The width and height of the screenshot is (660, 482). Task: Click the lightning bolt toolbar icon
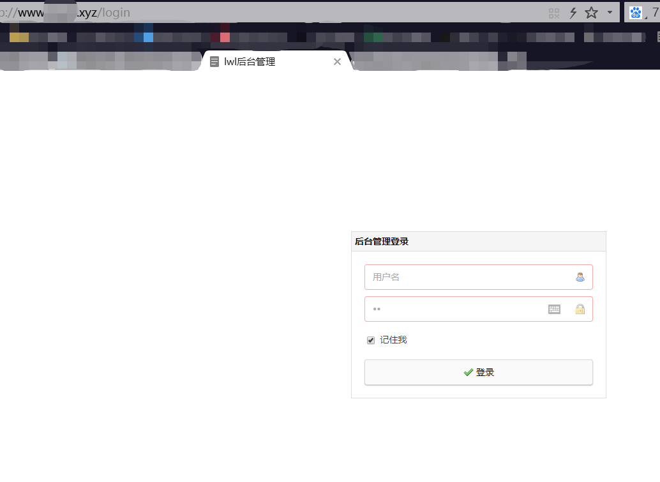click(572, 12)
